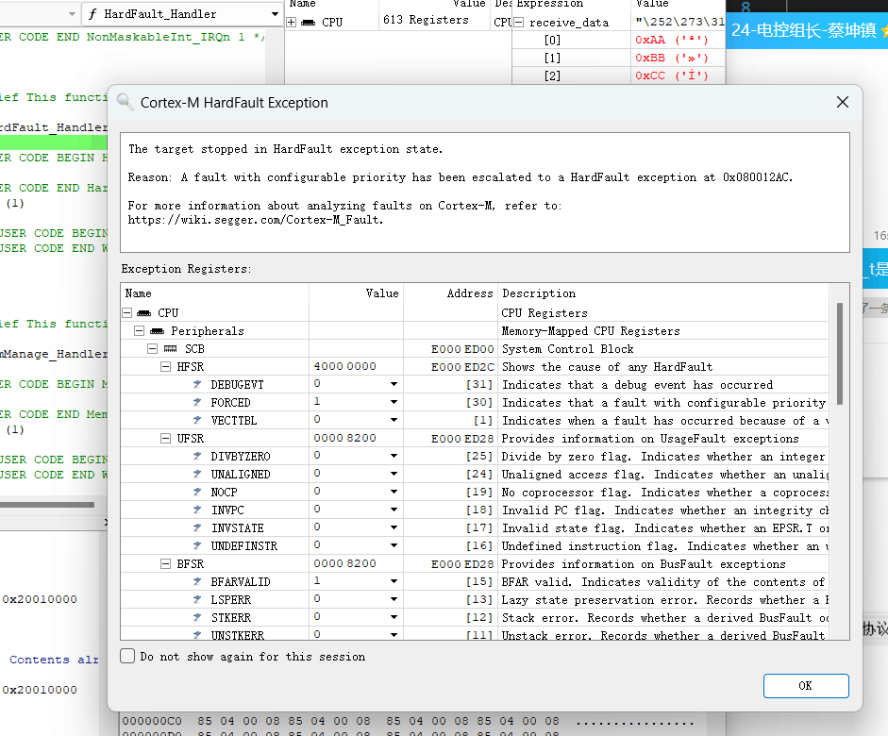Open UNALIGNED value dropdown
Screen dimensions: 888x736
[393, 474]
